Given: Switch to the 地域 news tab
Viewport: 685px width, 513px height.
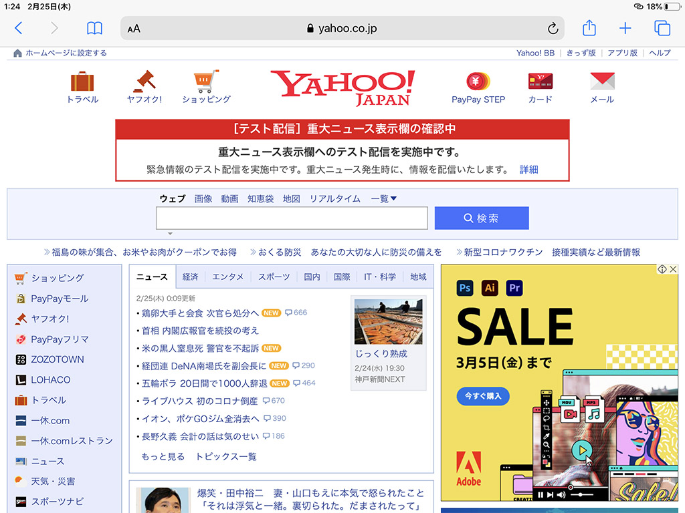Looking at the screenshot, I should click(x=418, y=277).
